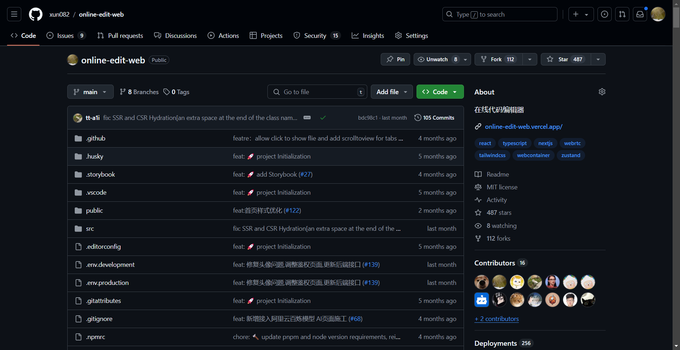Expand the create-new dropdown caret
This screenshot has height=350, width=680.
click(x=586, y=15)
